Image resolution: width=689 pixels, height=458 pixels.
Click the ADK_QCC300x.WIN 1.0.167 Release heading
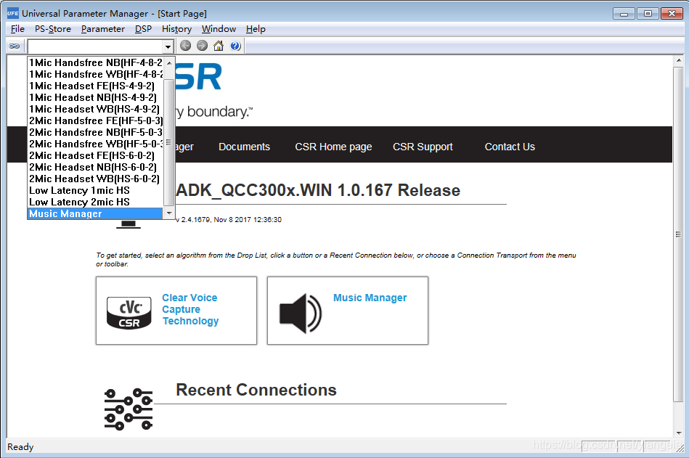(x=318, y=190)
